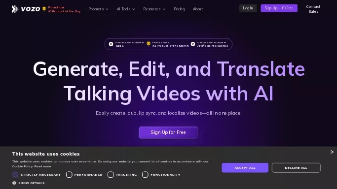This screenshot has width=337, height=189.
Task: Expand the AI Tools dropdown menu
Action: (x=126, y=9)
